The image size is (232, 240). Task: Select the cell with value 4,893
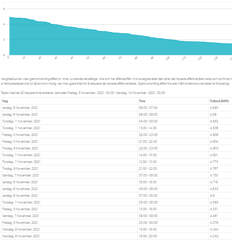(214, 108)
